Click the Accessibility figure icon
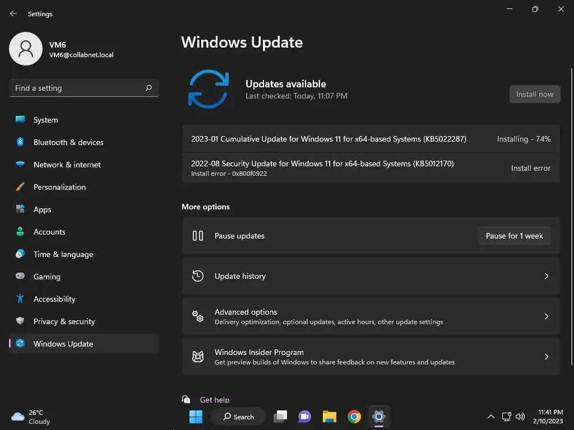This screenshot has height=430, width=574. 20,299
